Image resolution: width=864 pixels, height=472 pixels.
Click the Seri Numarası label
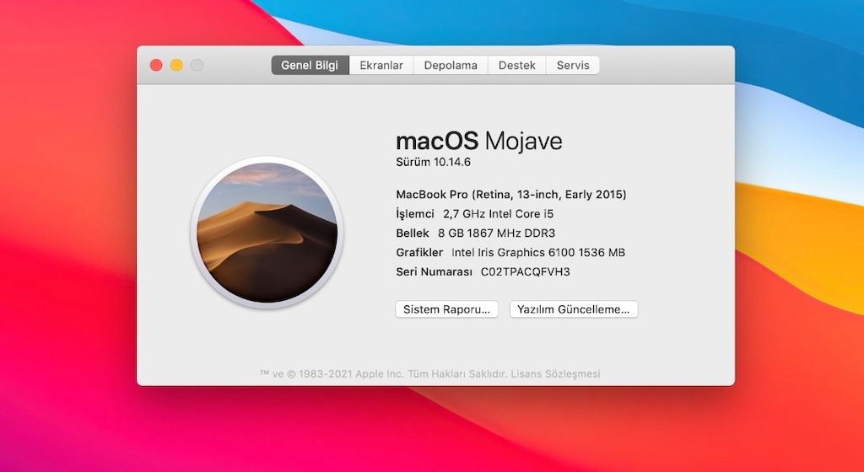pos(435,271)
